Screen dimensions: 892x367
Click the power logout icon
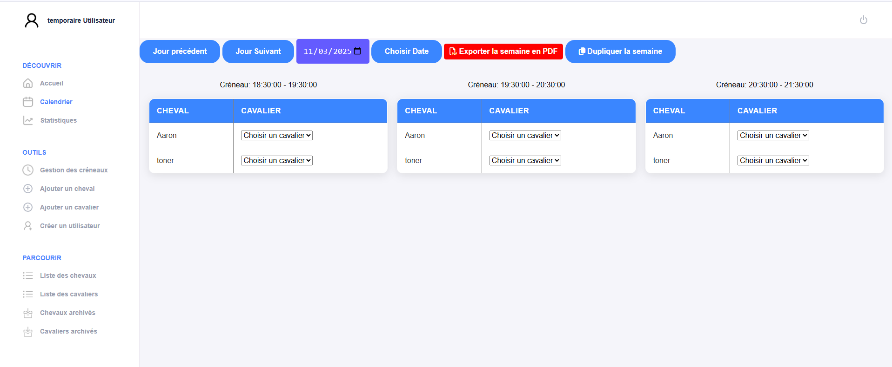pos(863,20)
